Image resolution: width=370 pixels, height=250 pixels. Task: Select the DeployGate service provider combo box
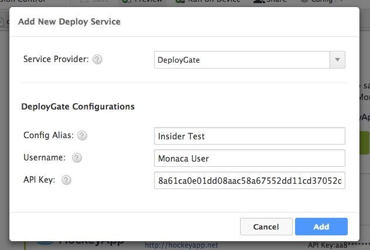point(249,60)
